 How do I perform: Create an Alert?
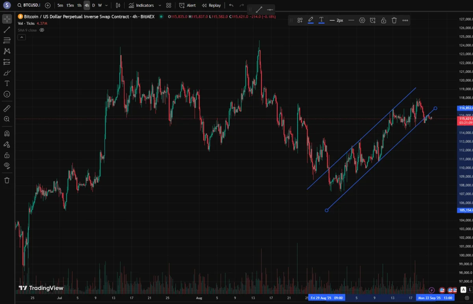click(x=187, y=5)
